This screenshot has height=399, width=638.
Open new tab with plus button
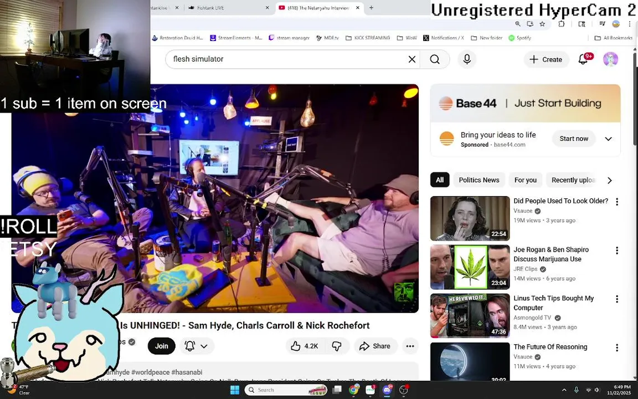[371, 8]
